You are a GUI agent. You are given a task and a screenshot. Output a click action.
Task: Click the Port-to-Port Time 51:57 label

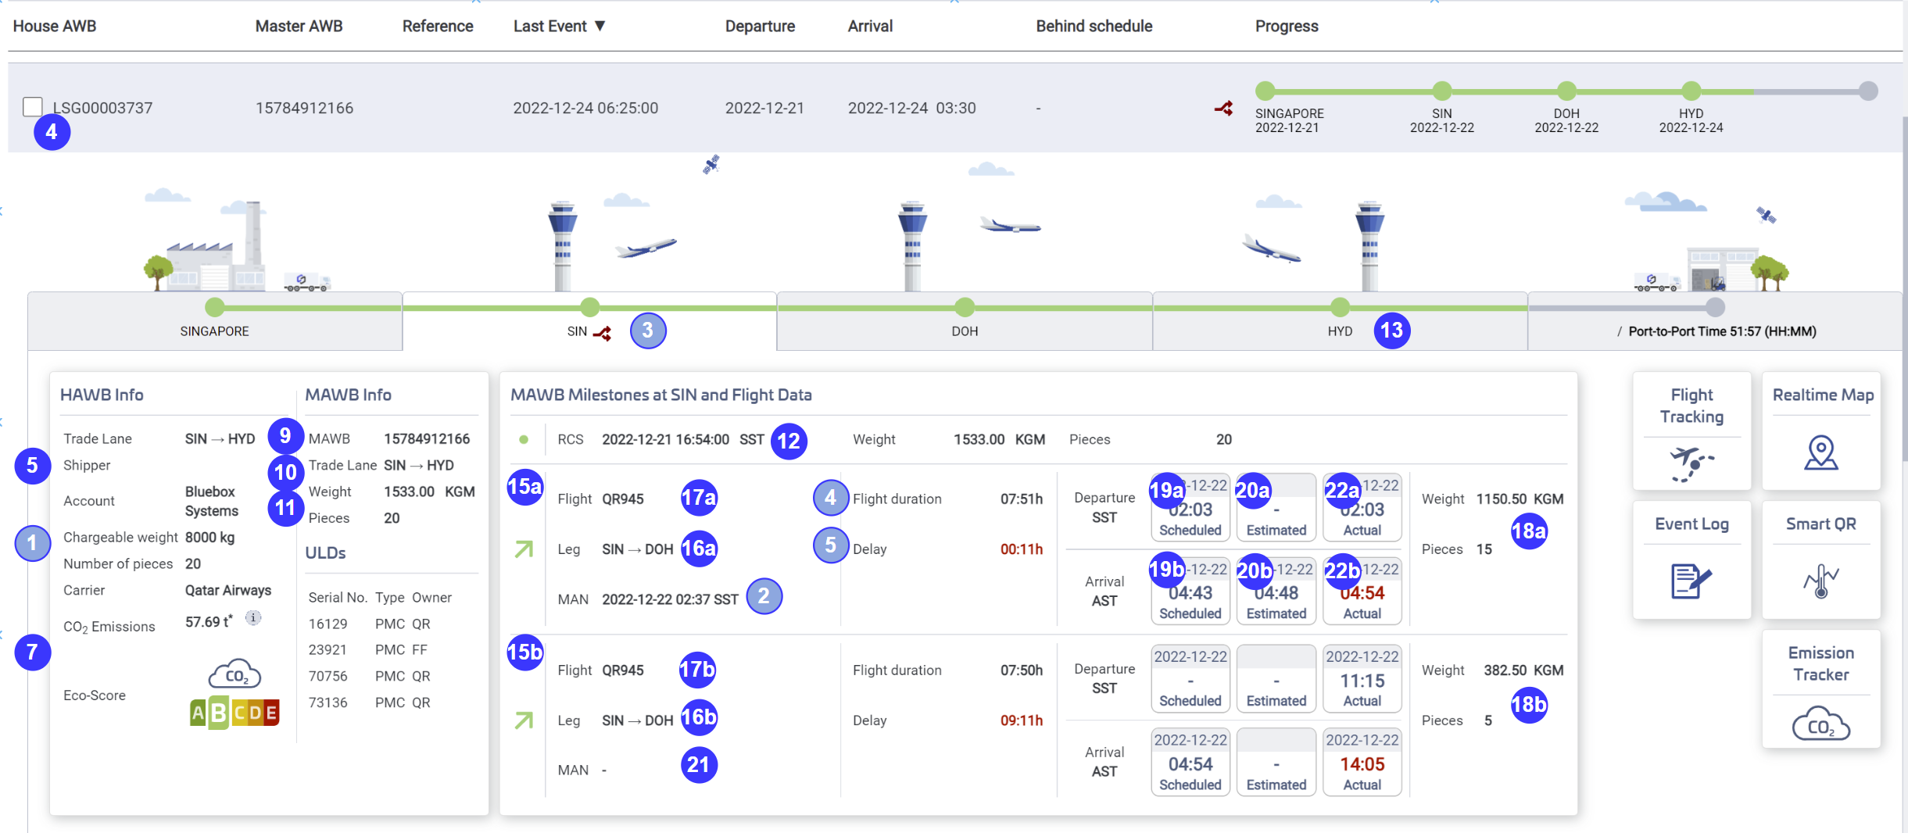[x=1722, y=331]
